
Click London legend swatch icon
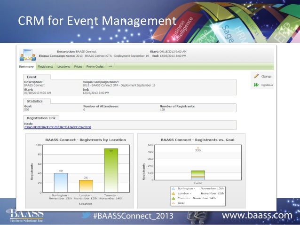tap(174, 194)
